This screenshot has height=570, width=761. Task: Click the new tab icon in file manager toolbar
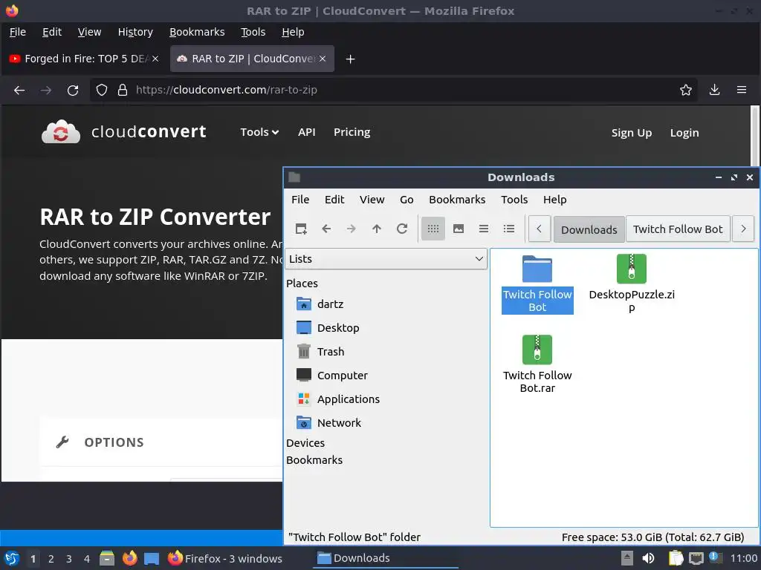click(301, 229)
